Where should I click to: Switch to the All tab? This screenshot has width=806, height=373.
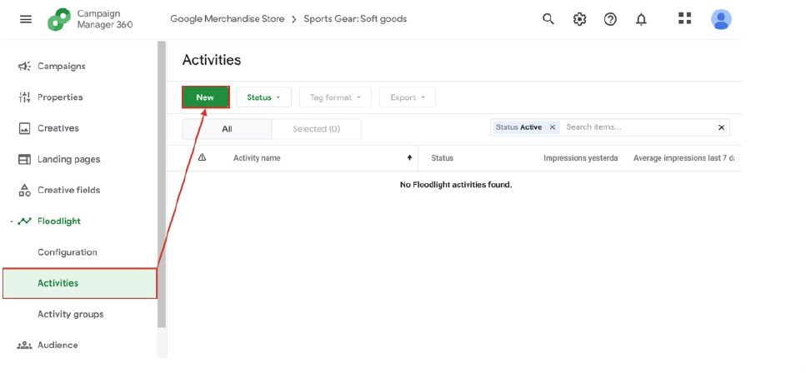point(227,129)
